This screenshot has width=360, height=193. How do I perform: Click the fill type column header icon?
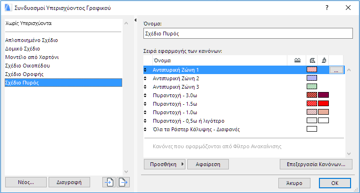pos(311,60)
